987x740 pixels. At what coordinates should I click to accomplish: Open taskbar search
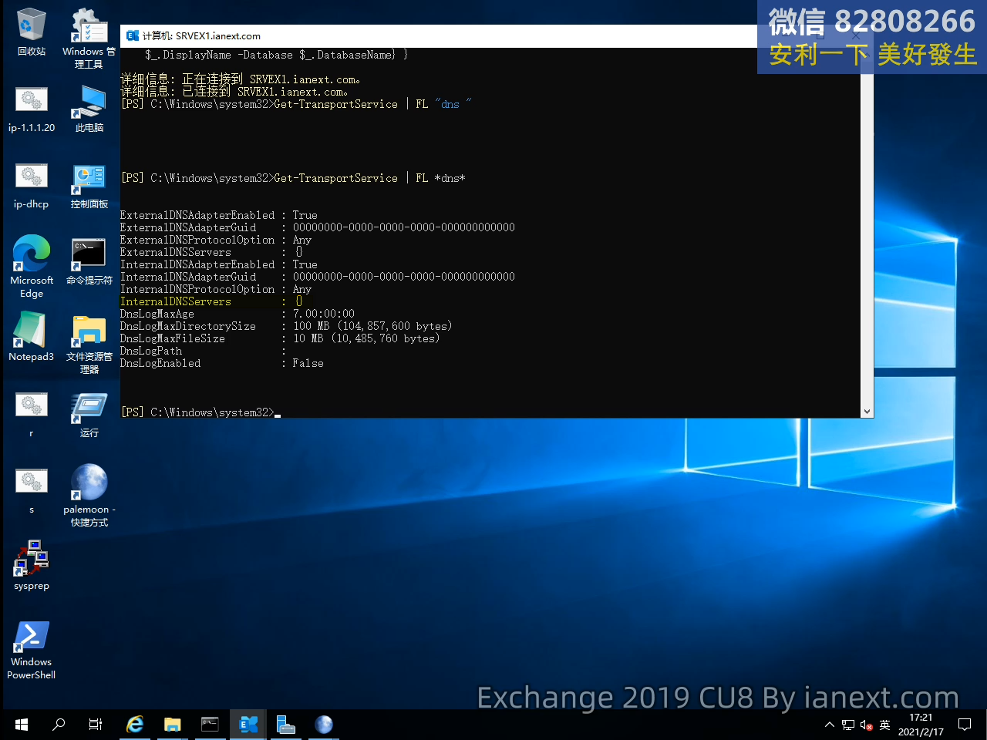coord(59,725)
